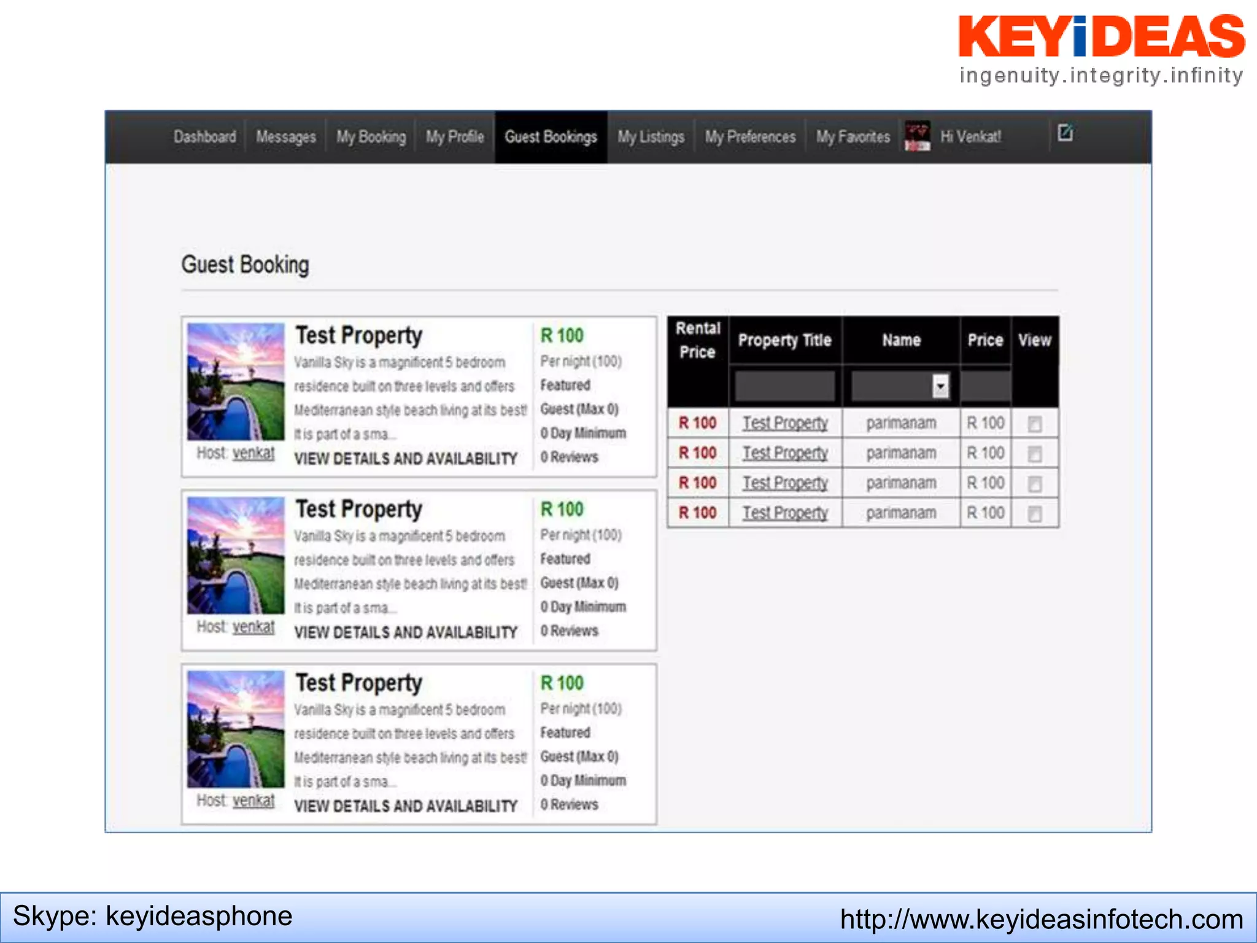Click the Price column header
The image size is (1257, 943).
tap(985, 340)
